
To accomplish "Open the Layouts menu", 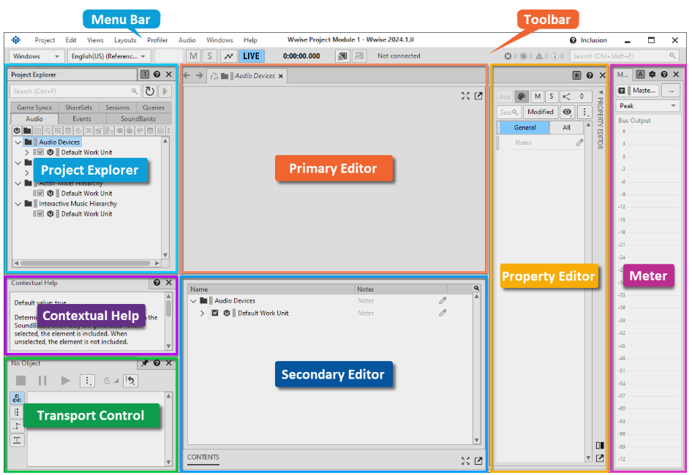I will [x=125, y=39].
